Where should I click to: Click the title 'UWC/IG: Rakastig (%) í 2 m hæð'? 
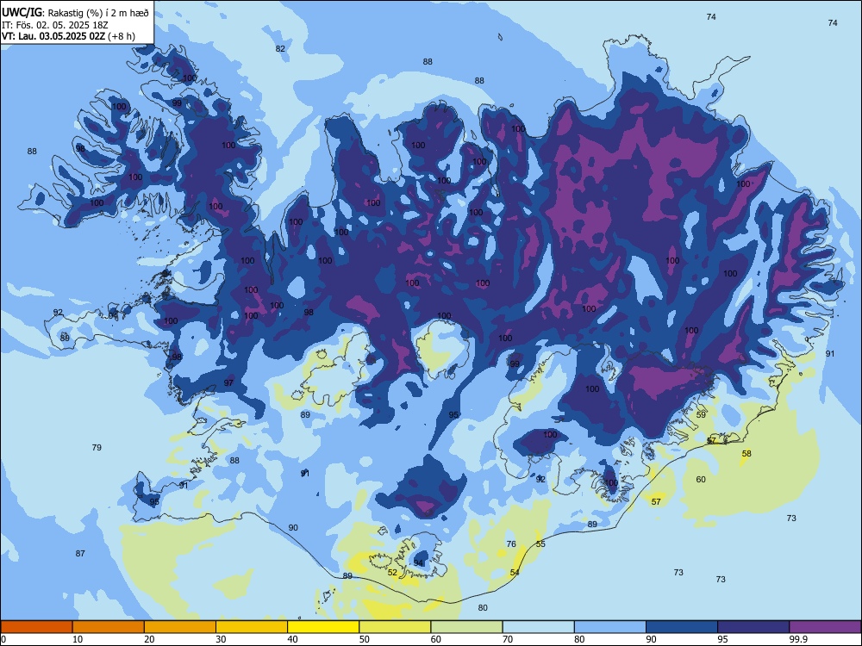coord(75,12)
